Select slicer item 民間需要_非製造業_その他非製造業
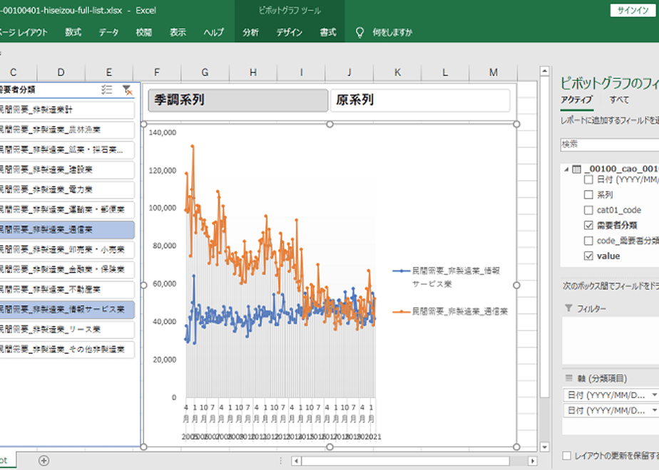 click(66, 349)
